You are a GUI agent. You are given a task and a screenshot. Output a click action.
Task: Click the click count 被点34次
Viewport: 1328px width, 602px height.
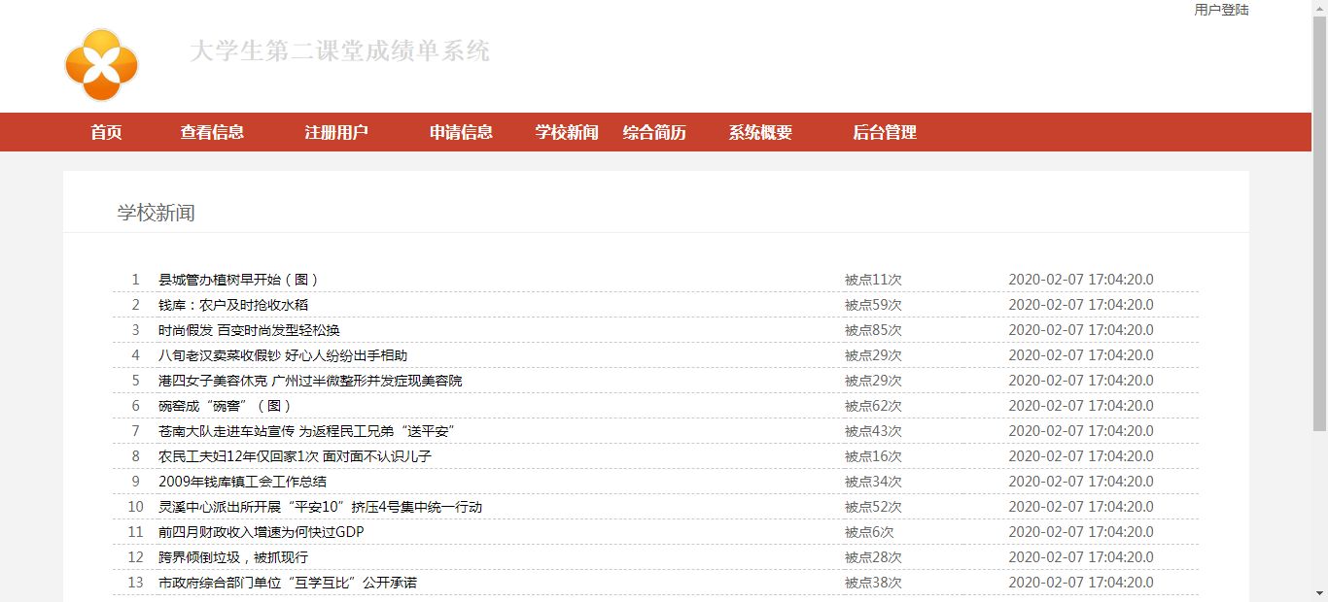tap(873, 482)
